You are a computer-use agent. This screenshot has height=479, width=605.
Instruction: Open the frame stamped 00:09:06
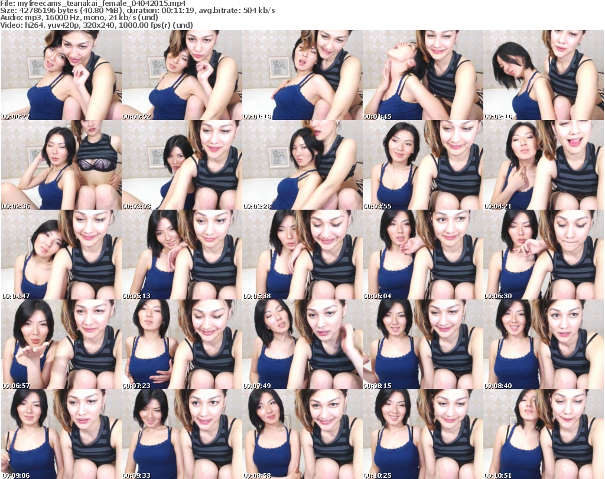tap(61, 434)
